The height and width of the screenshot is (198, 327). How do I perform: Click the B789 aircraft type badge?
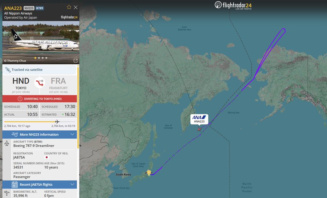pyautogui.click(x=39, y=8)
